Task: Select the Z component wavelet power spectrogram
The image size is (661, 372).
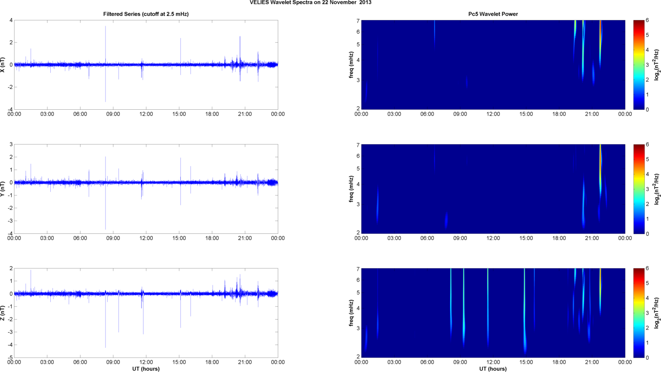Action: [x=493, y=313]
